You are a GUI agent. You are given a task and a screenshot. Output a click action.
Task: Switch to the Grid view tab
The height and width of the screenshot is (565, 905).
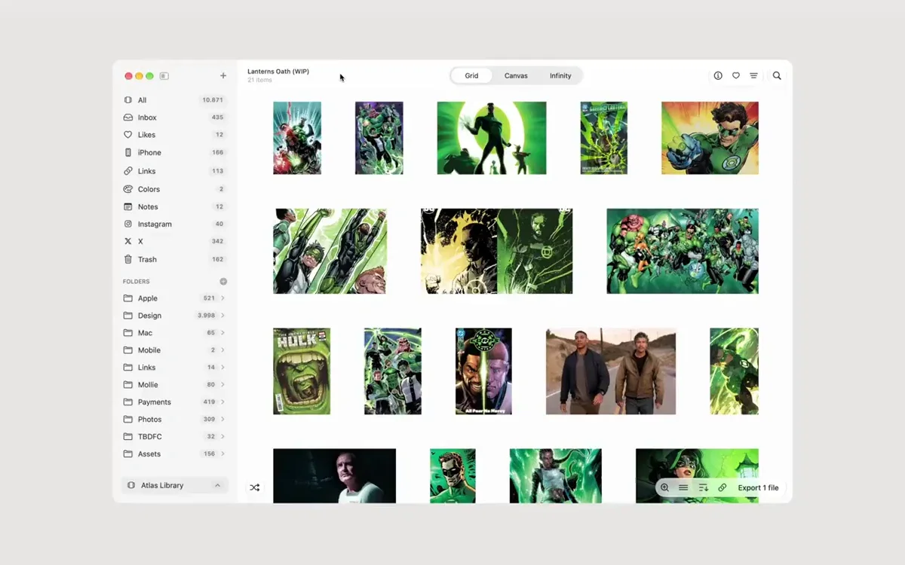pyautogui.click(x=471, y=76)
